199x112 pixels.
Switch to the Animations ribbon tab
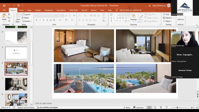[x=61, y=10]
